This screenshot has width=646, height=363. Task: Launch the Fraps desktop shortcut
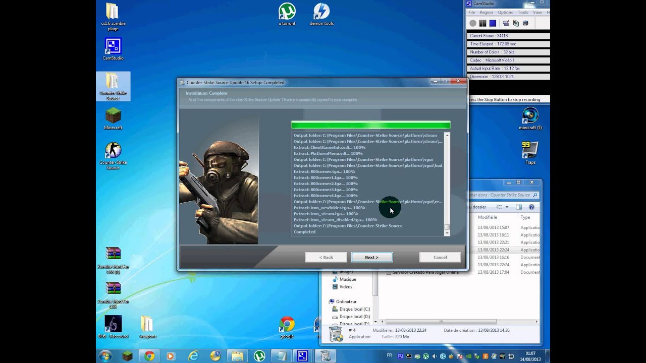click(530, 153)
